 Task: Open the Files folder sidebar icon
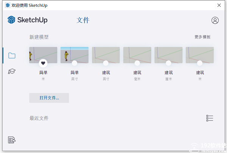click(12, 55)
